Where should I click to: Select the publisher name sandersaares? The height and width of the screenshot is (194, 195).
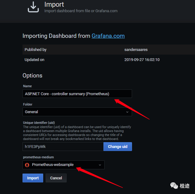click(x=136, y=50)
